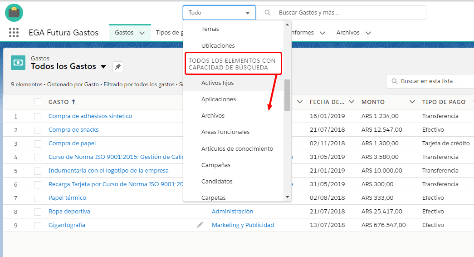Open the Recarga Tarjeta por Curso record

(x=116, y=184)
